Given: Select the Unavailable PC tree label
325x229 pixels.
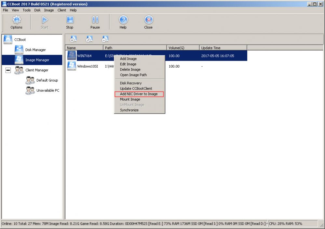Looking at the screenshot, I should (48, 90).
